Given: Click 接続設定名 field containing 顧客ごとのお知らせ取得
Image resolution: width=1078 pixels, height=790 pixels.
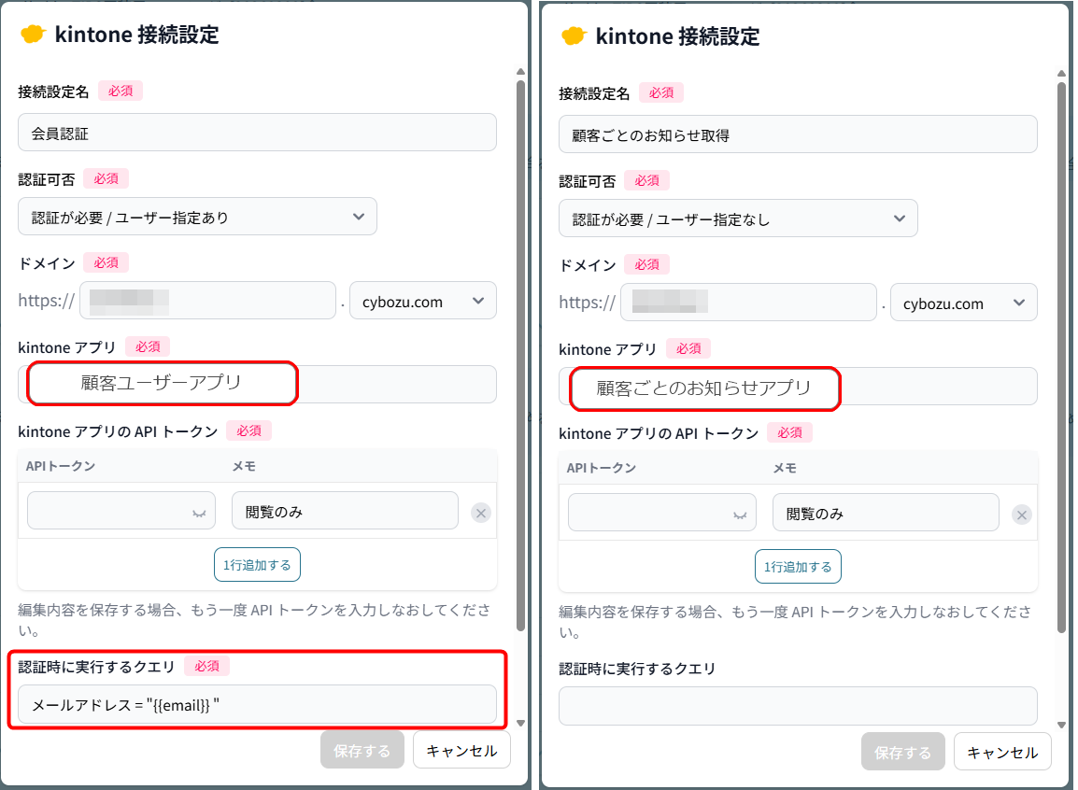Looking at the screenshot, I should click(x=798, y=134).
